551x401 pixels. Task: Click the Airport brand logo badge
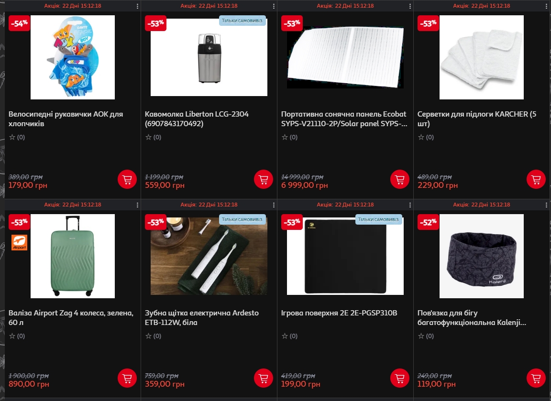click(19, 242)
